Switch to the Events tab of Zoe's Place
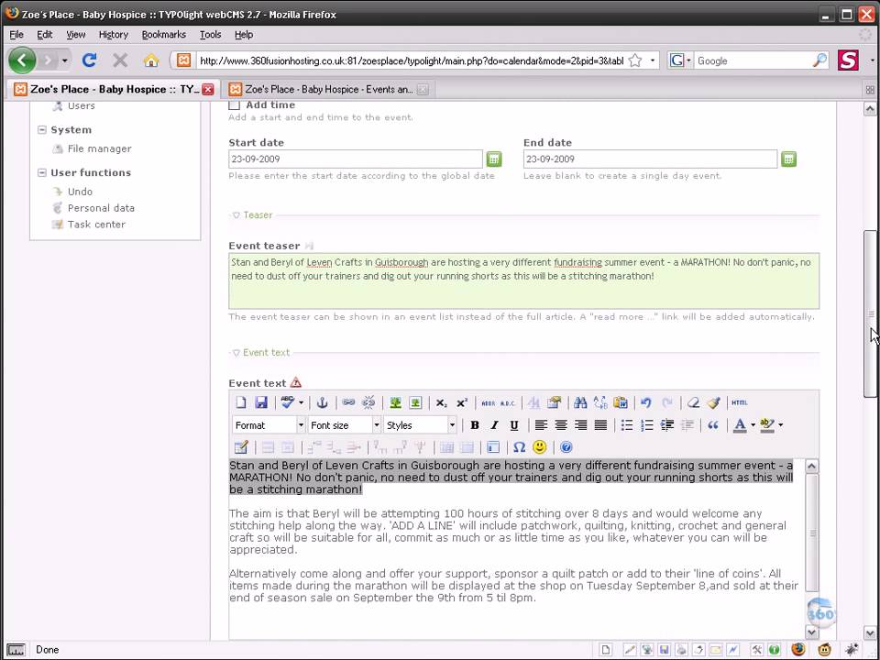The width and height of the screenshot is (880, 660). pyautogui.click(x=328, y=89)
